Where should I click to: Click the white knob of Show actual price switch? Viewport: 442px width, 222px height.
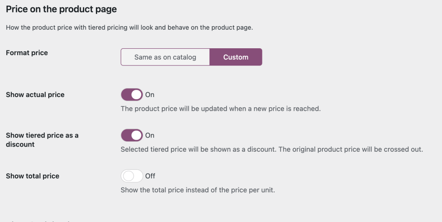coord(136,94)
